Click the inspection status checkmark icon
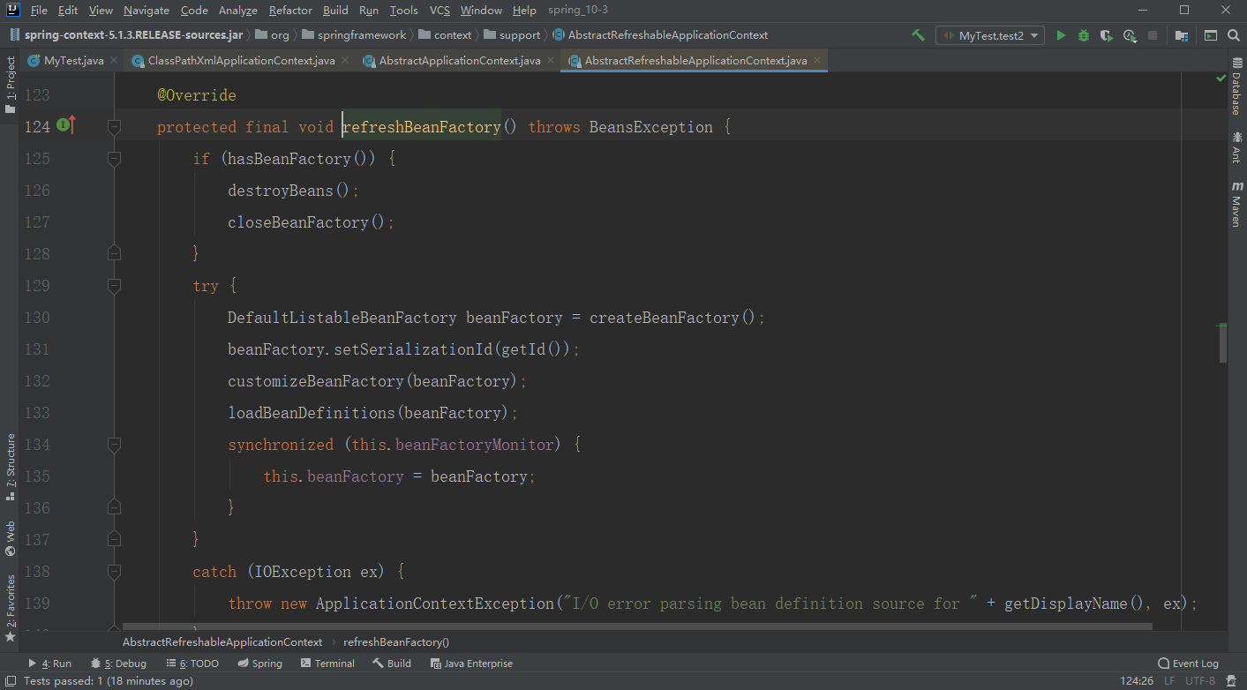The image size is (1247, 690). coord(1221,79)
